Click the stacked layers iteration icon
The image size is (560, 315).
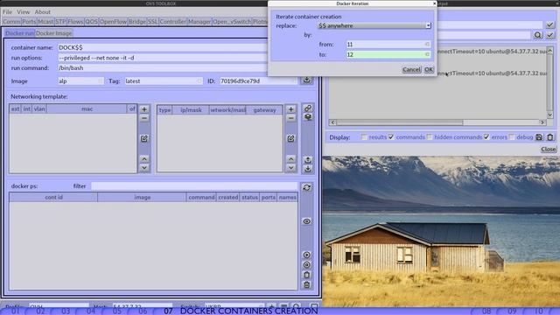click(x=308, y=116)
